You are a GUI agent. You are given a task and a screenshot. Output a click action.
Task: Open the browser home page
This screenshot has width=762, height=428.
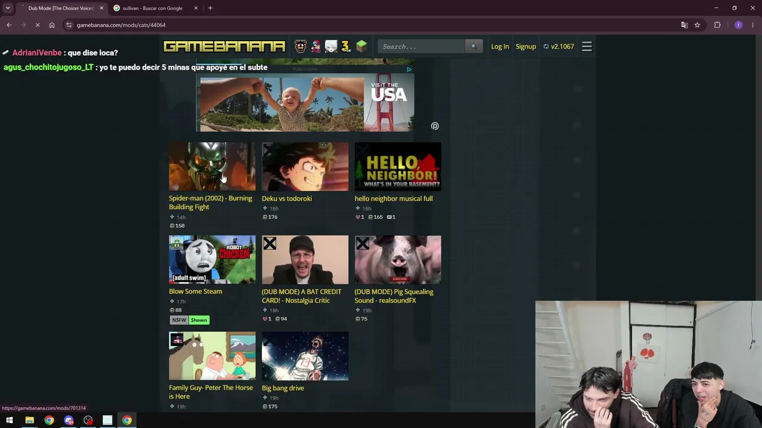(x=52, y=25)
